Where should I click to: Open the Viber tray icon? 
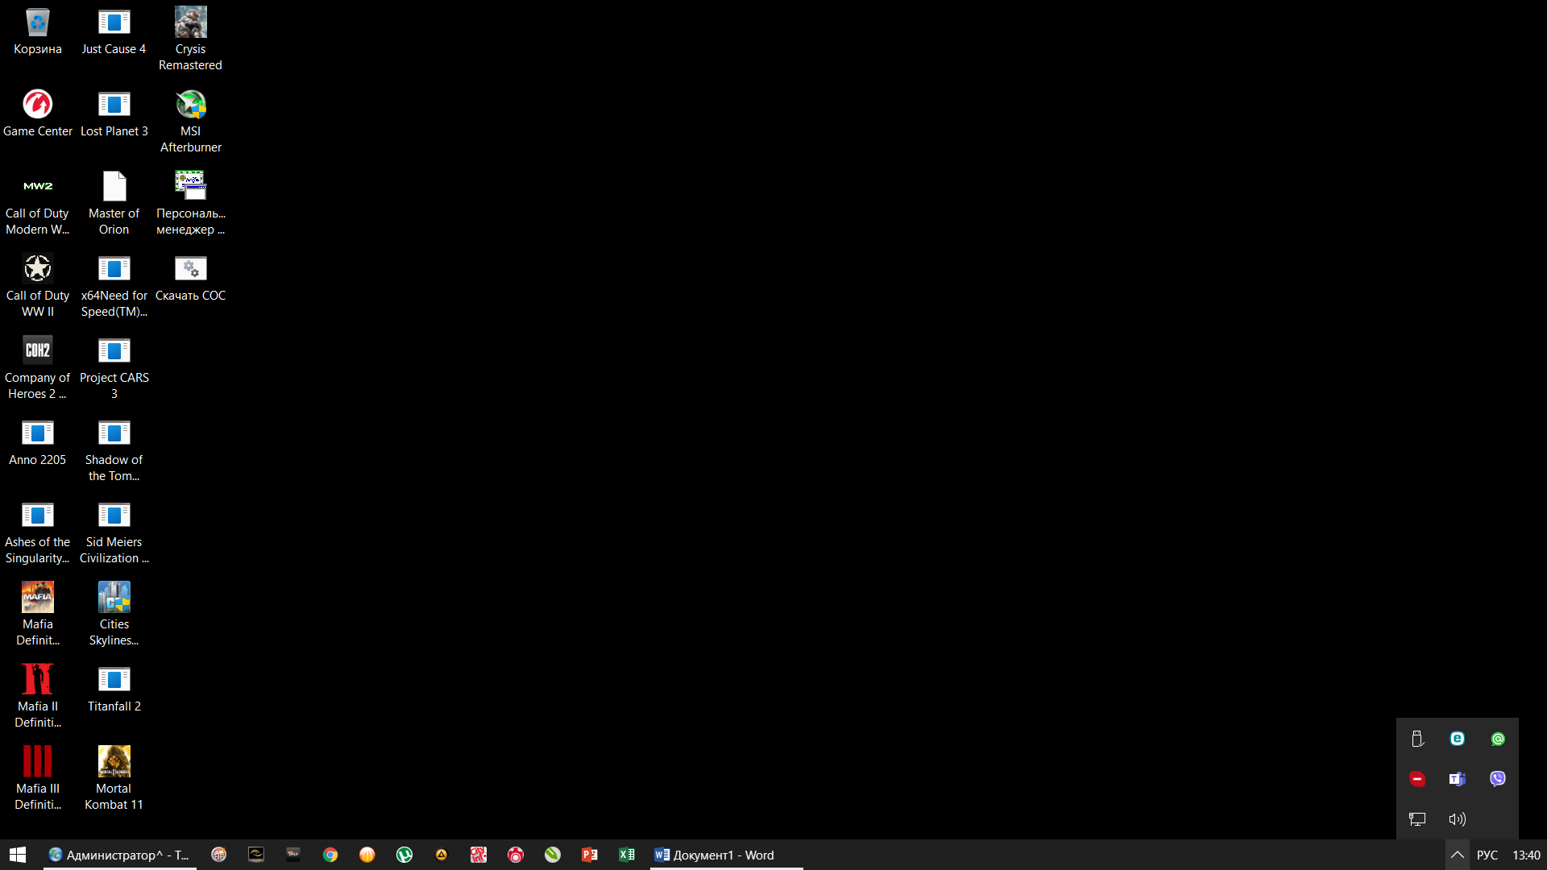[x=1497, y=779]
